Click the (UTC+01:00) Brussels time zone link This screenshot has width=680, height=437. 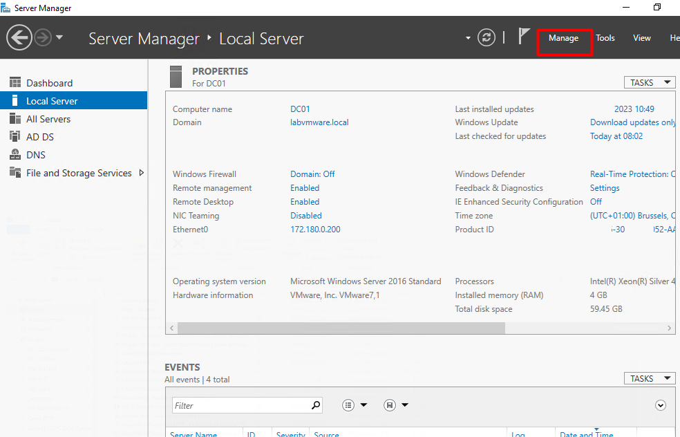pyautogui.click(x=633, y=216)
